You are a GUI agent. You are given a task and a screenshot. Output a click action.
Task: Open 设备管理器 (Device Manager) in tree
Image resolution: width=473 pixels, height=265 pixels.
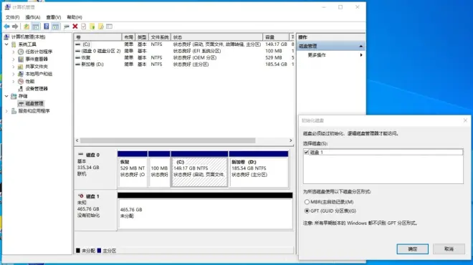point(37,89)
